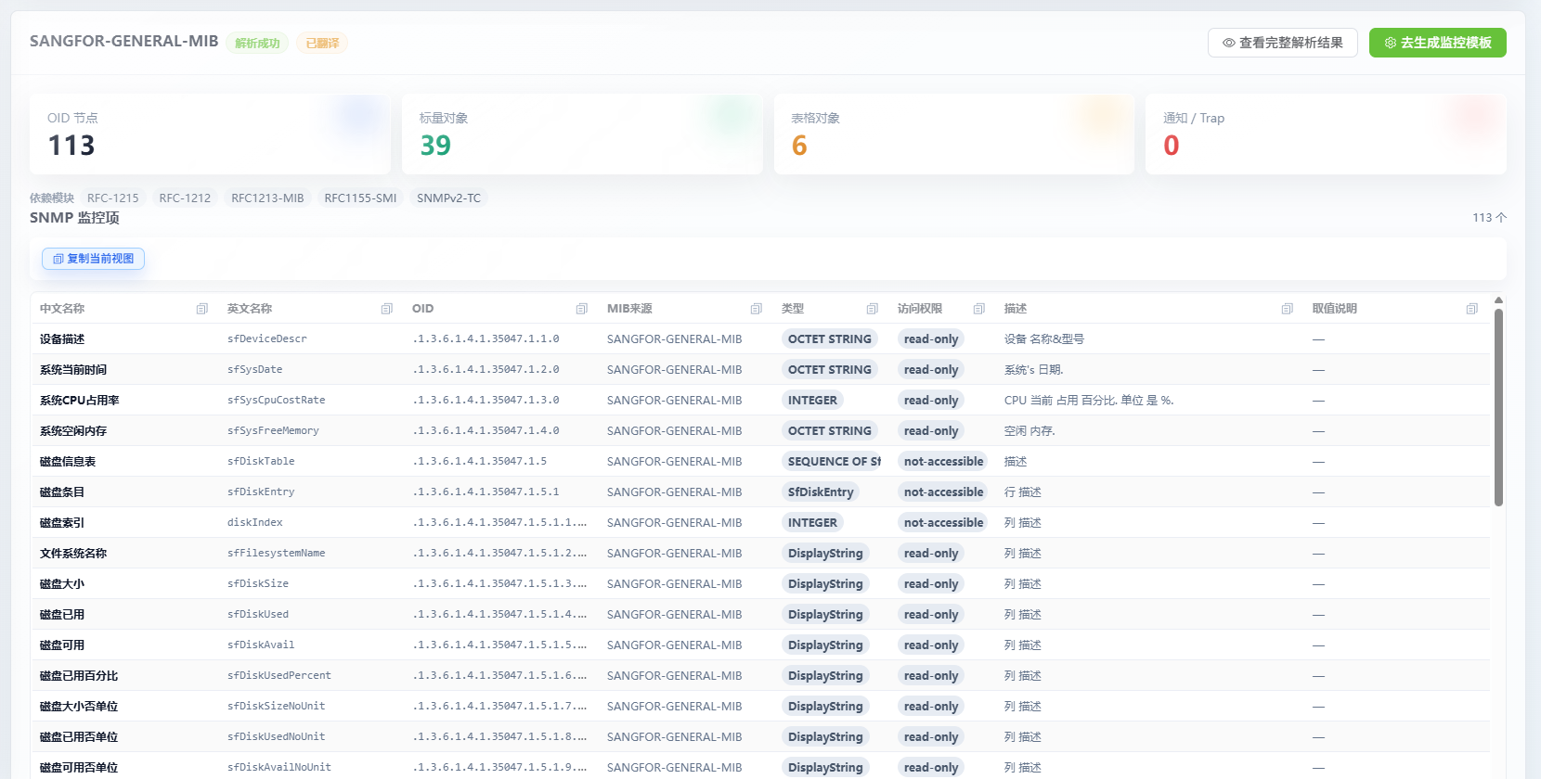Viewport: 1541px width, 779px height.
Task: Copy the 取值说明 column via its header icon
Action: click(1472, 309)
